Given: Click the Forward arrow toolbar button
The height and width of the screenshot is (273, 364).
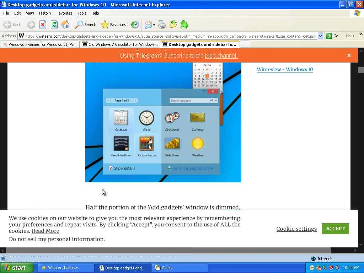Looking at the screenshot, I should pyautogui.click(x=31, y=25).
